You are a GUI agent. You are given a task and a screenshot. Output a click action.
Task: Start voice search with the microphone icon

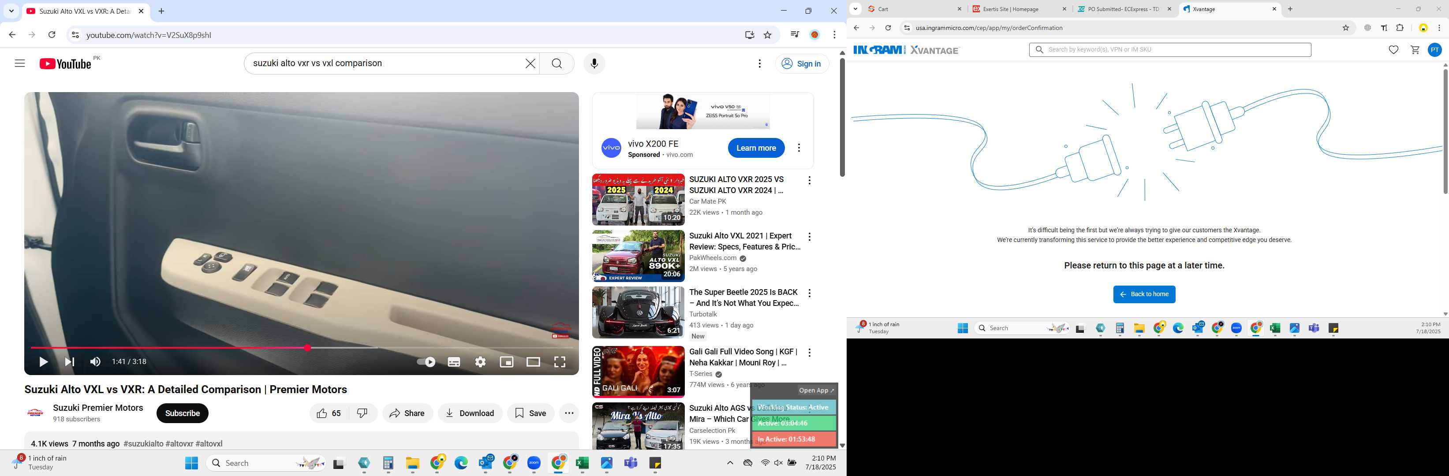click(594, 63)
